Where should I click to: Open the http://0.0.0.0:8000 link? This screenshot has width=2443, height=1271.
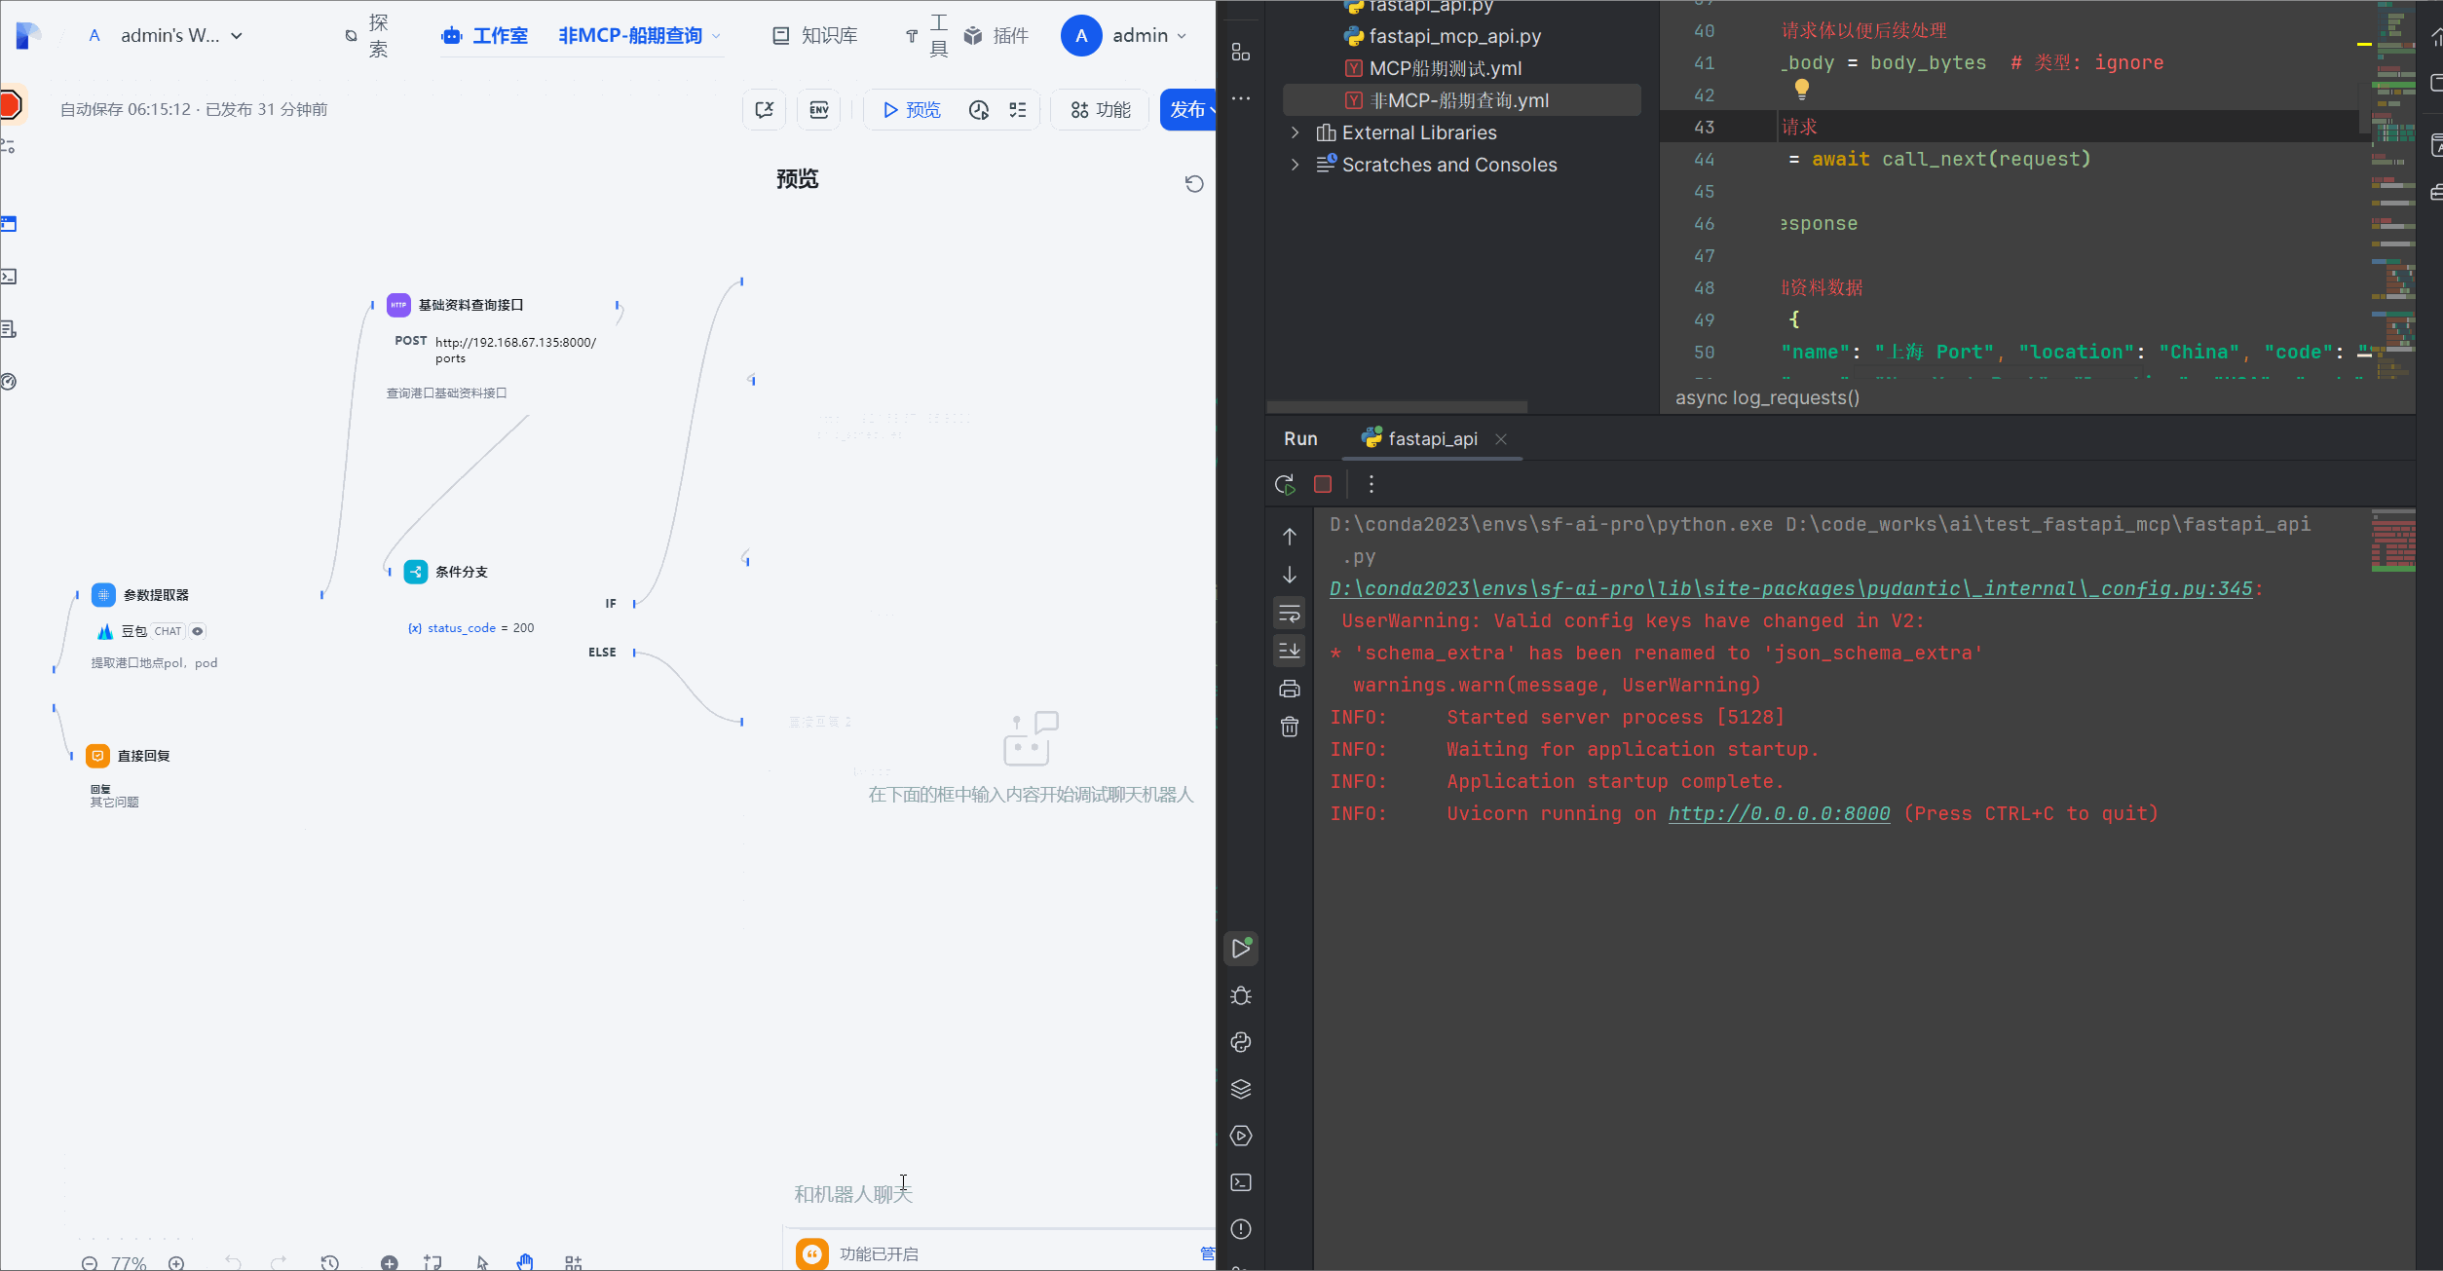click(x=1779, y=814)
